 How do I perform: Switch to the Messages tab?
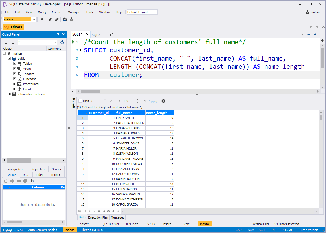(x=118, y=217)
